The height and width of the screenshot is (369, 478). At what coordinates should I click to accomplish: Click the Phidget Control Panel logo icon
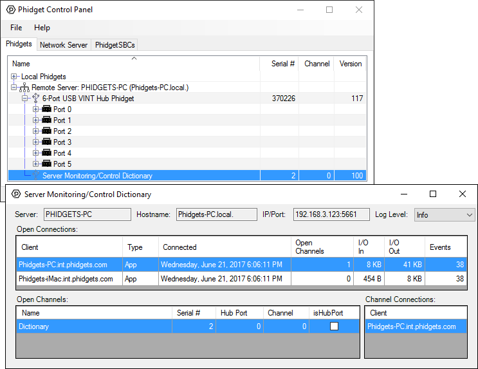pos(11,10)
